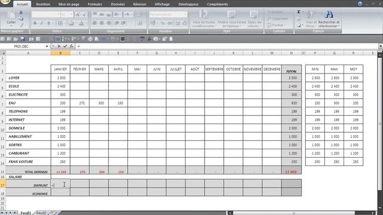Click the Select All corner button
Image resolution: width=383 pixels, height=215 pixels.
tap(3, 53)
